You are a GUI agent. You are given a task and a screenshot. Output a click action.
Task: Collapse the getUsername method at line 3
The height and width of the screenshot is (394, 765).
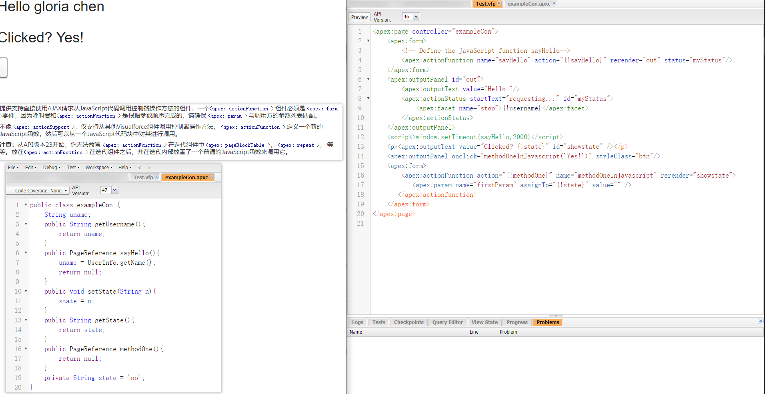(x=26, y=224)
